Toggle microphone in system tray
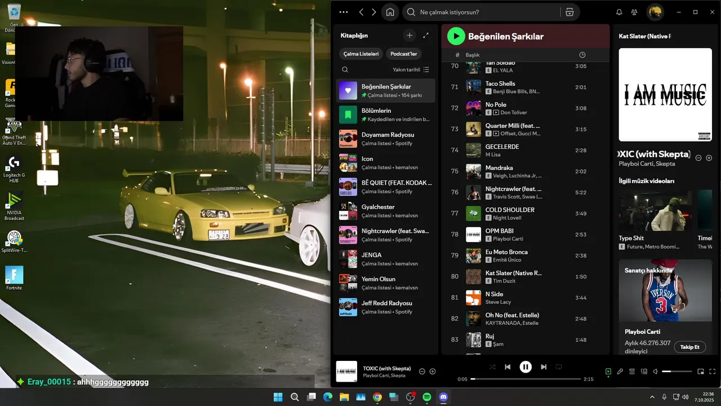The width and height of the screenshot is (721, 406). 665,397
